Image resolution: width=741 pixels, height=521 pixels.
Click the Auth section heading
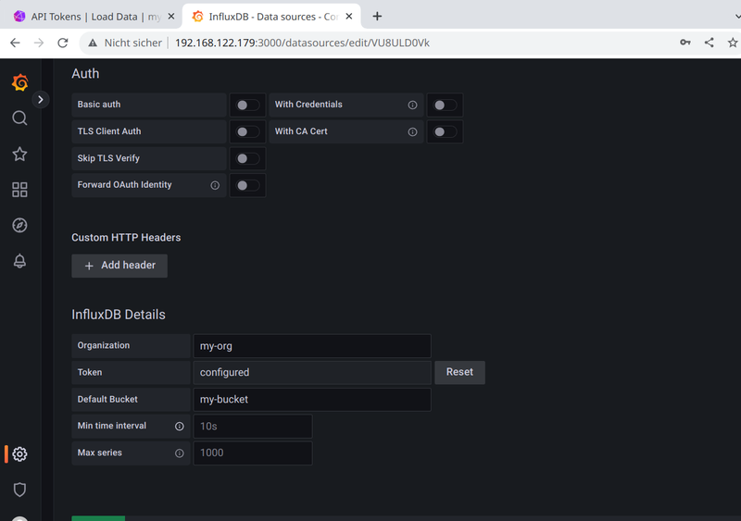point(85,74)
